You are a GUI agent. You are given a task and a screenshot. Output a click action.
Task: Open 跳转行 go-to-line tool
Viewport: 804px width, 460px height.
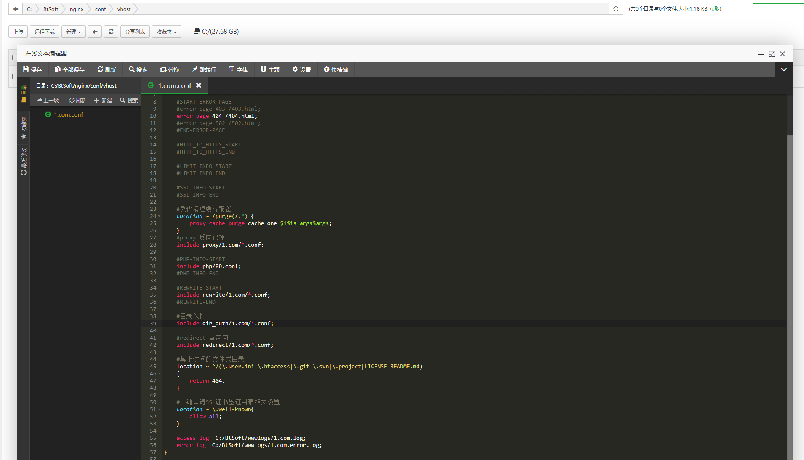point(204,70)
